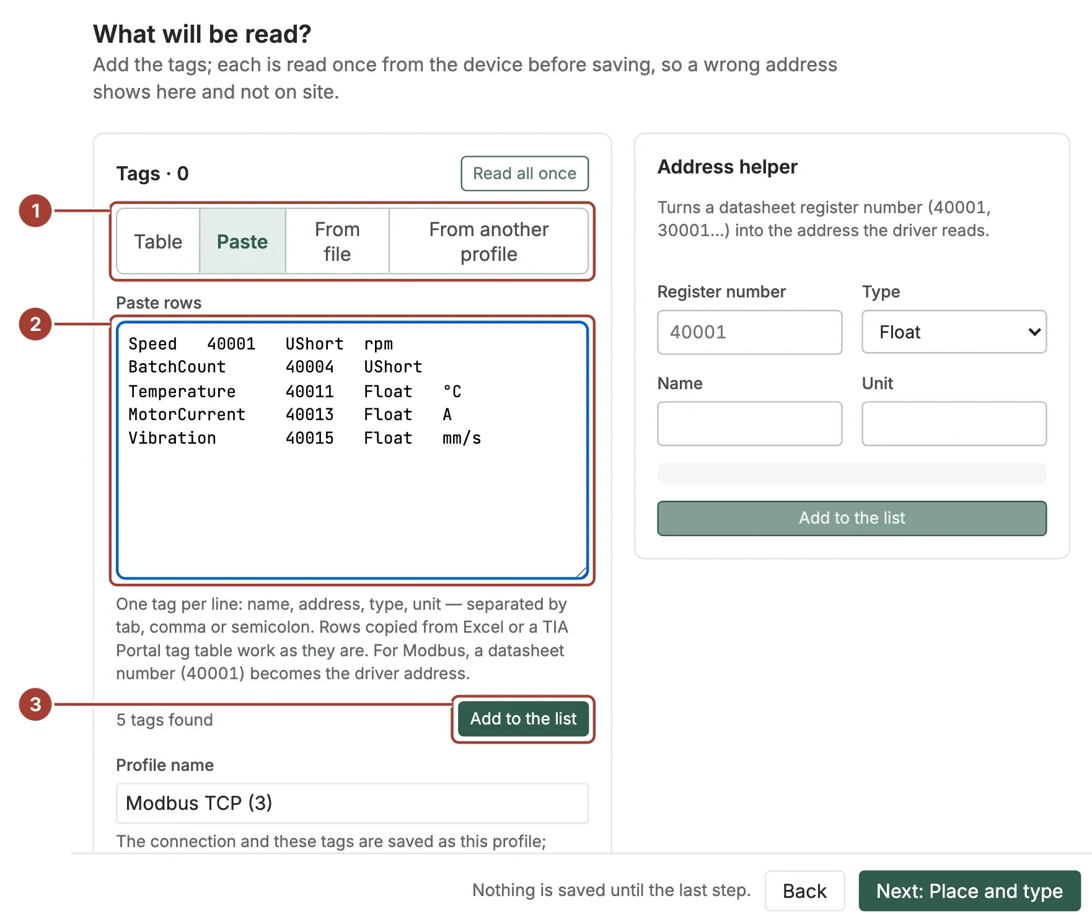Choose the From another profile tab
Viewport: 1092px width, 919px height.
pos(488,241)
